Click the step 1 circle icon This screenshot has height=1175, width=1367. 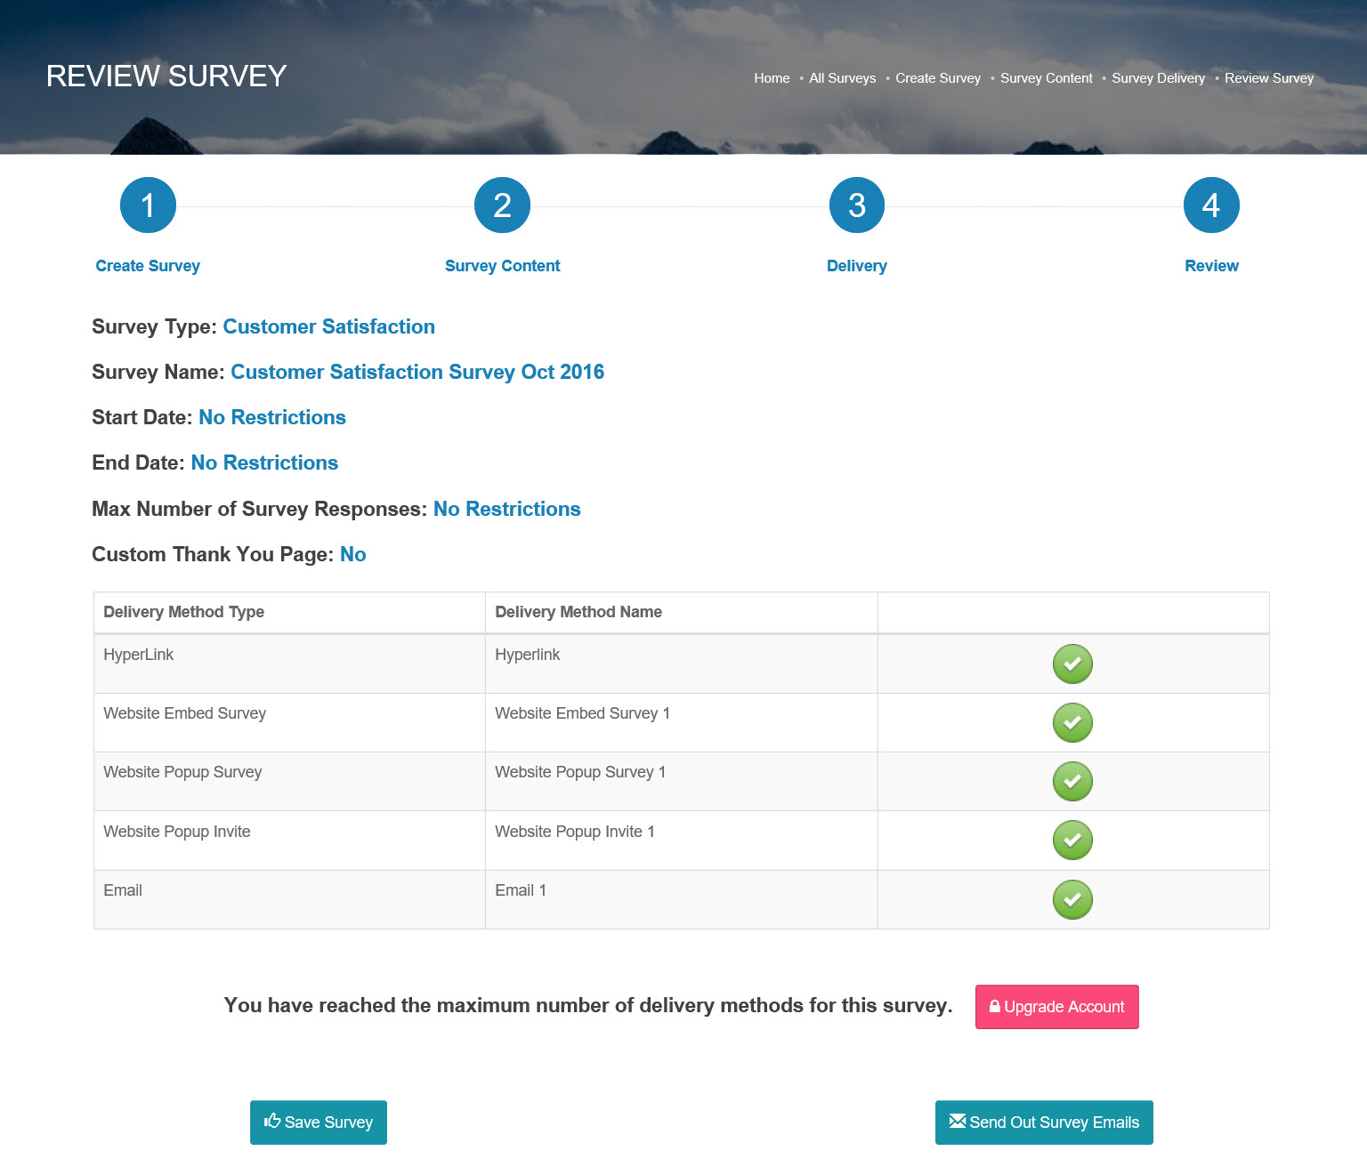(x=148, y=205)
